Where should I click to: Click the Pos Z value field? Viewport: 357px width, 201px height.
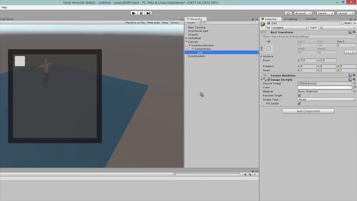346,45
